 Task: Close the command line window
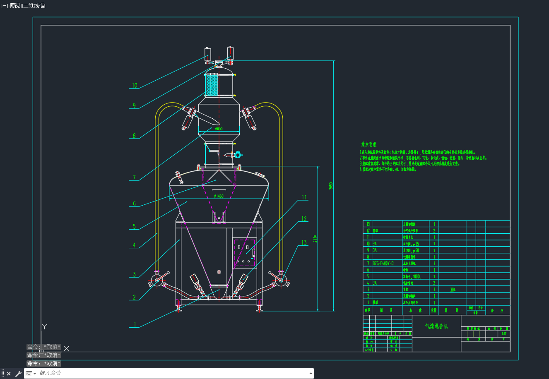(9, 374)
